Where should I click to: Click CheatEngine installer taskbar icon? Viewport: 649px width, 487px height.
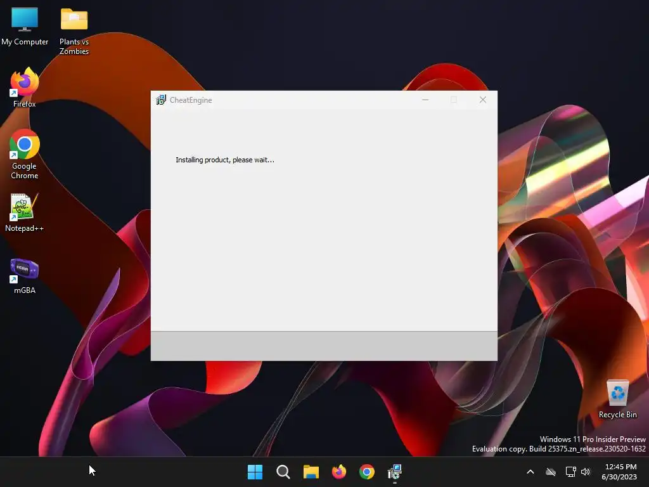394,472
